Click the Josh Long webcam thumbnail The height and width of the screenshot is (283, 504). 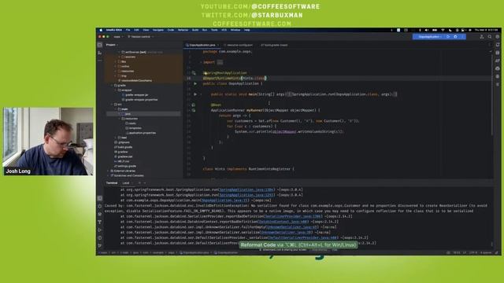tap(48, 141)
